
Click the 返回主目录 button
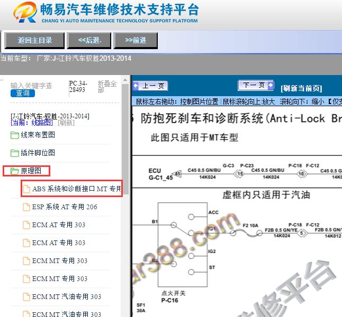click(34, 40)
